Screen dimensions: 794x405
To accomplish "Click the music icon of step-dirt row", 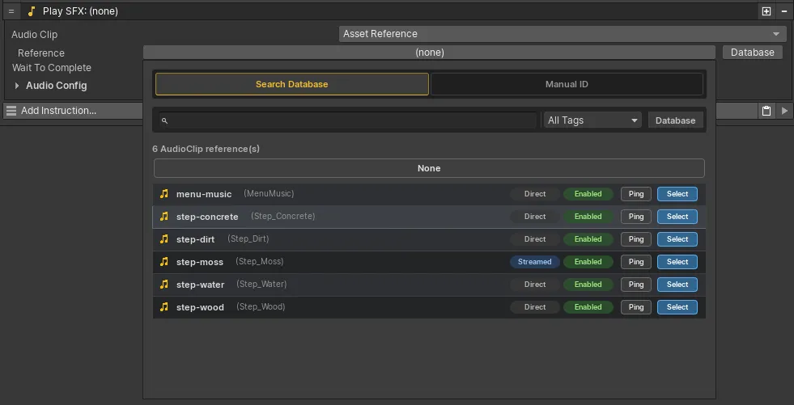I will click(163, 239).
